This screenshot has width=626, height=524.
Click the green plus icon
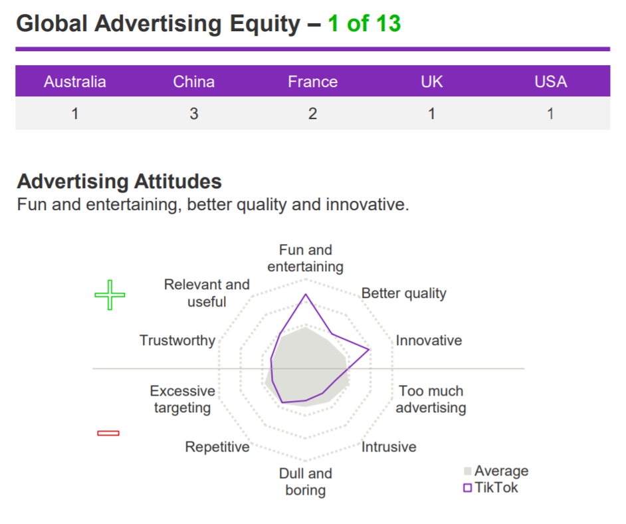pos(110,295)
